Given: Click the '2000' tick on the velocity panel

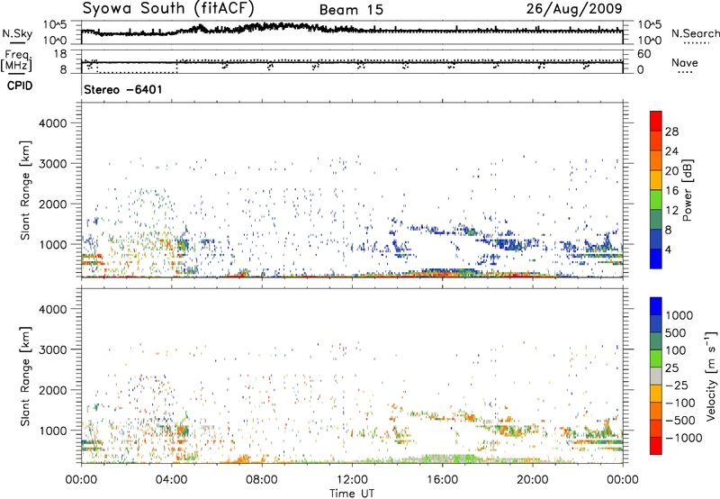Looking at the screenshot, I should [x=52, y=390].
